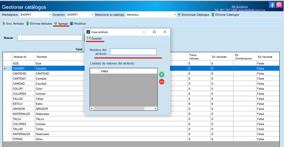Sort by the Nombre column header
The height and width of the screenshot is (147, 284).
[x=42, y=57]
